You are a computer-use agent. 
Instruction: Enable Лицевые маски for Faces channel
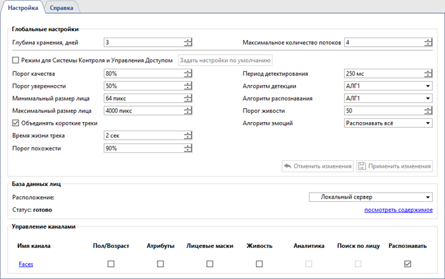[x=210, y=264]
